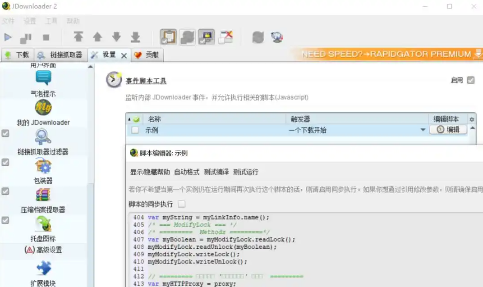Click the 编辑 script button

448,130
